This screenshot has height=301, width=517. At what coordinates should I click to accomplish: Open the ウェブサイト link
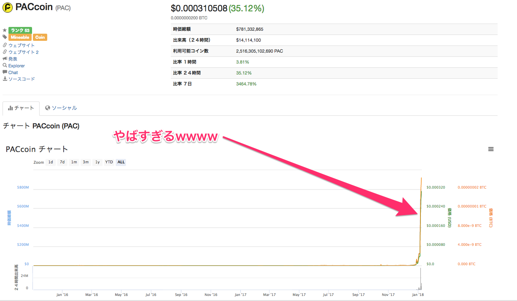point(22,45)
